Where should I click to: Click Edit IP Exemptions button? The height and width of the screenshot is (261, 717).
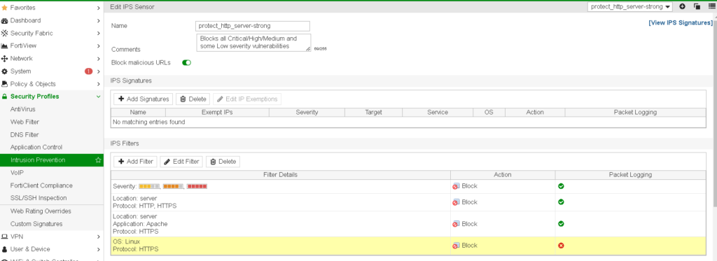[x=247, y=99]
